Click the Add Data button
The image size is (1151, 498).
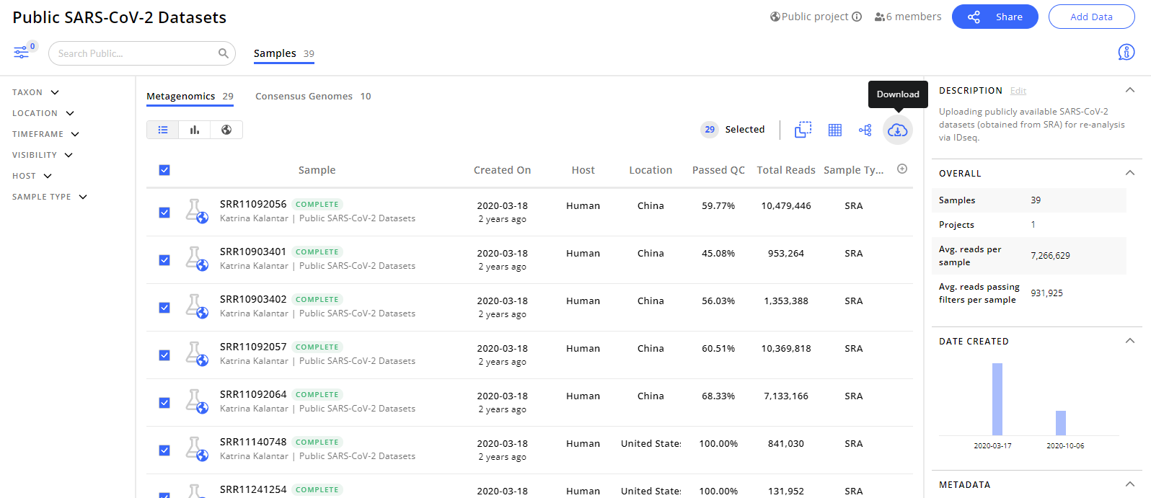coord(1092,17)
